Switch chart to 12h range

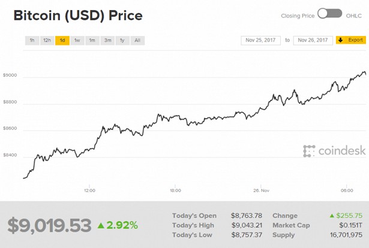click(x=47, y=40)
